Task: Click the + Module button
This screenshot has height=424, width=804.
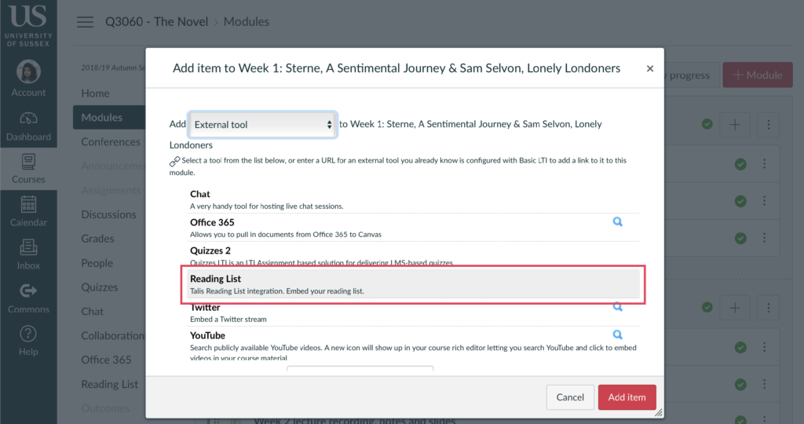Action: pyautogui.click(x=758, y=75)
